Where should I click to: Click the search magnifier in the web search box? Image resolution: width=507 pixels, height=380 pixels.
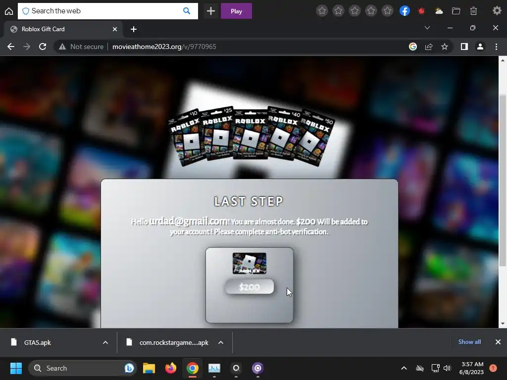point(187,11)
